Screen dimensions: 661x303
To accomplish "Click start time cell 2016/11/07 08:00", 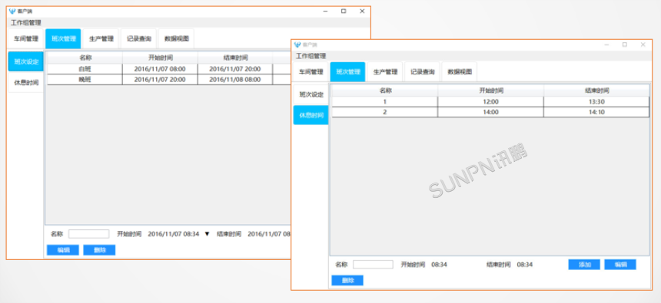I will tap(160, 68).
